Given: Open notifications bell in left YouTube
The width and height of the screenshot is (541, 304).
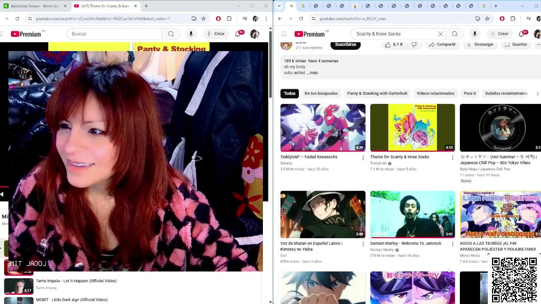Looking at the screenshot, I should pos(238,34).
